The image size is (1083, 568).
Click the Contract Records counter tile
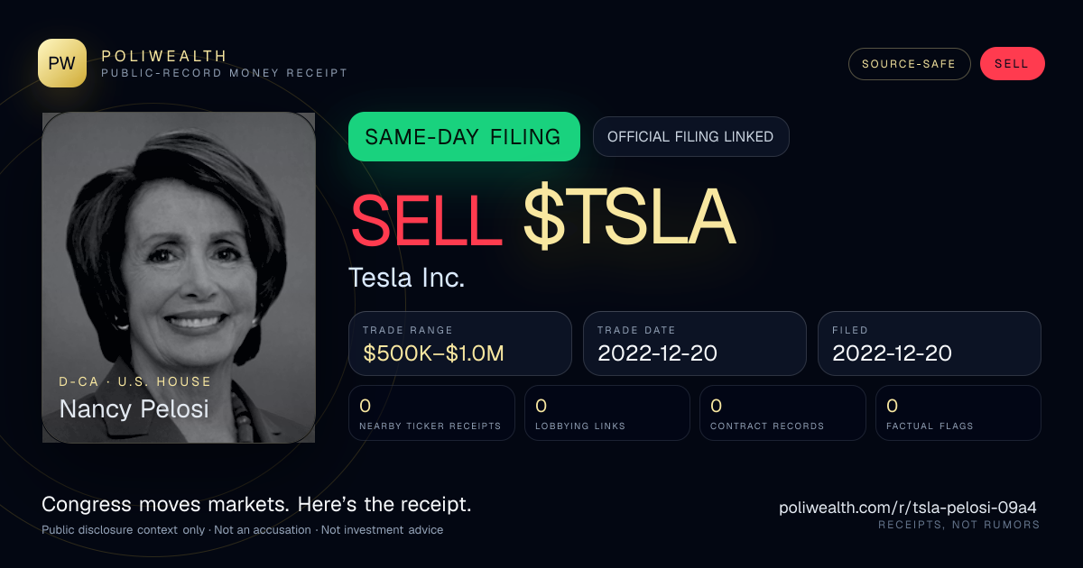782,413
